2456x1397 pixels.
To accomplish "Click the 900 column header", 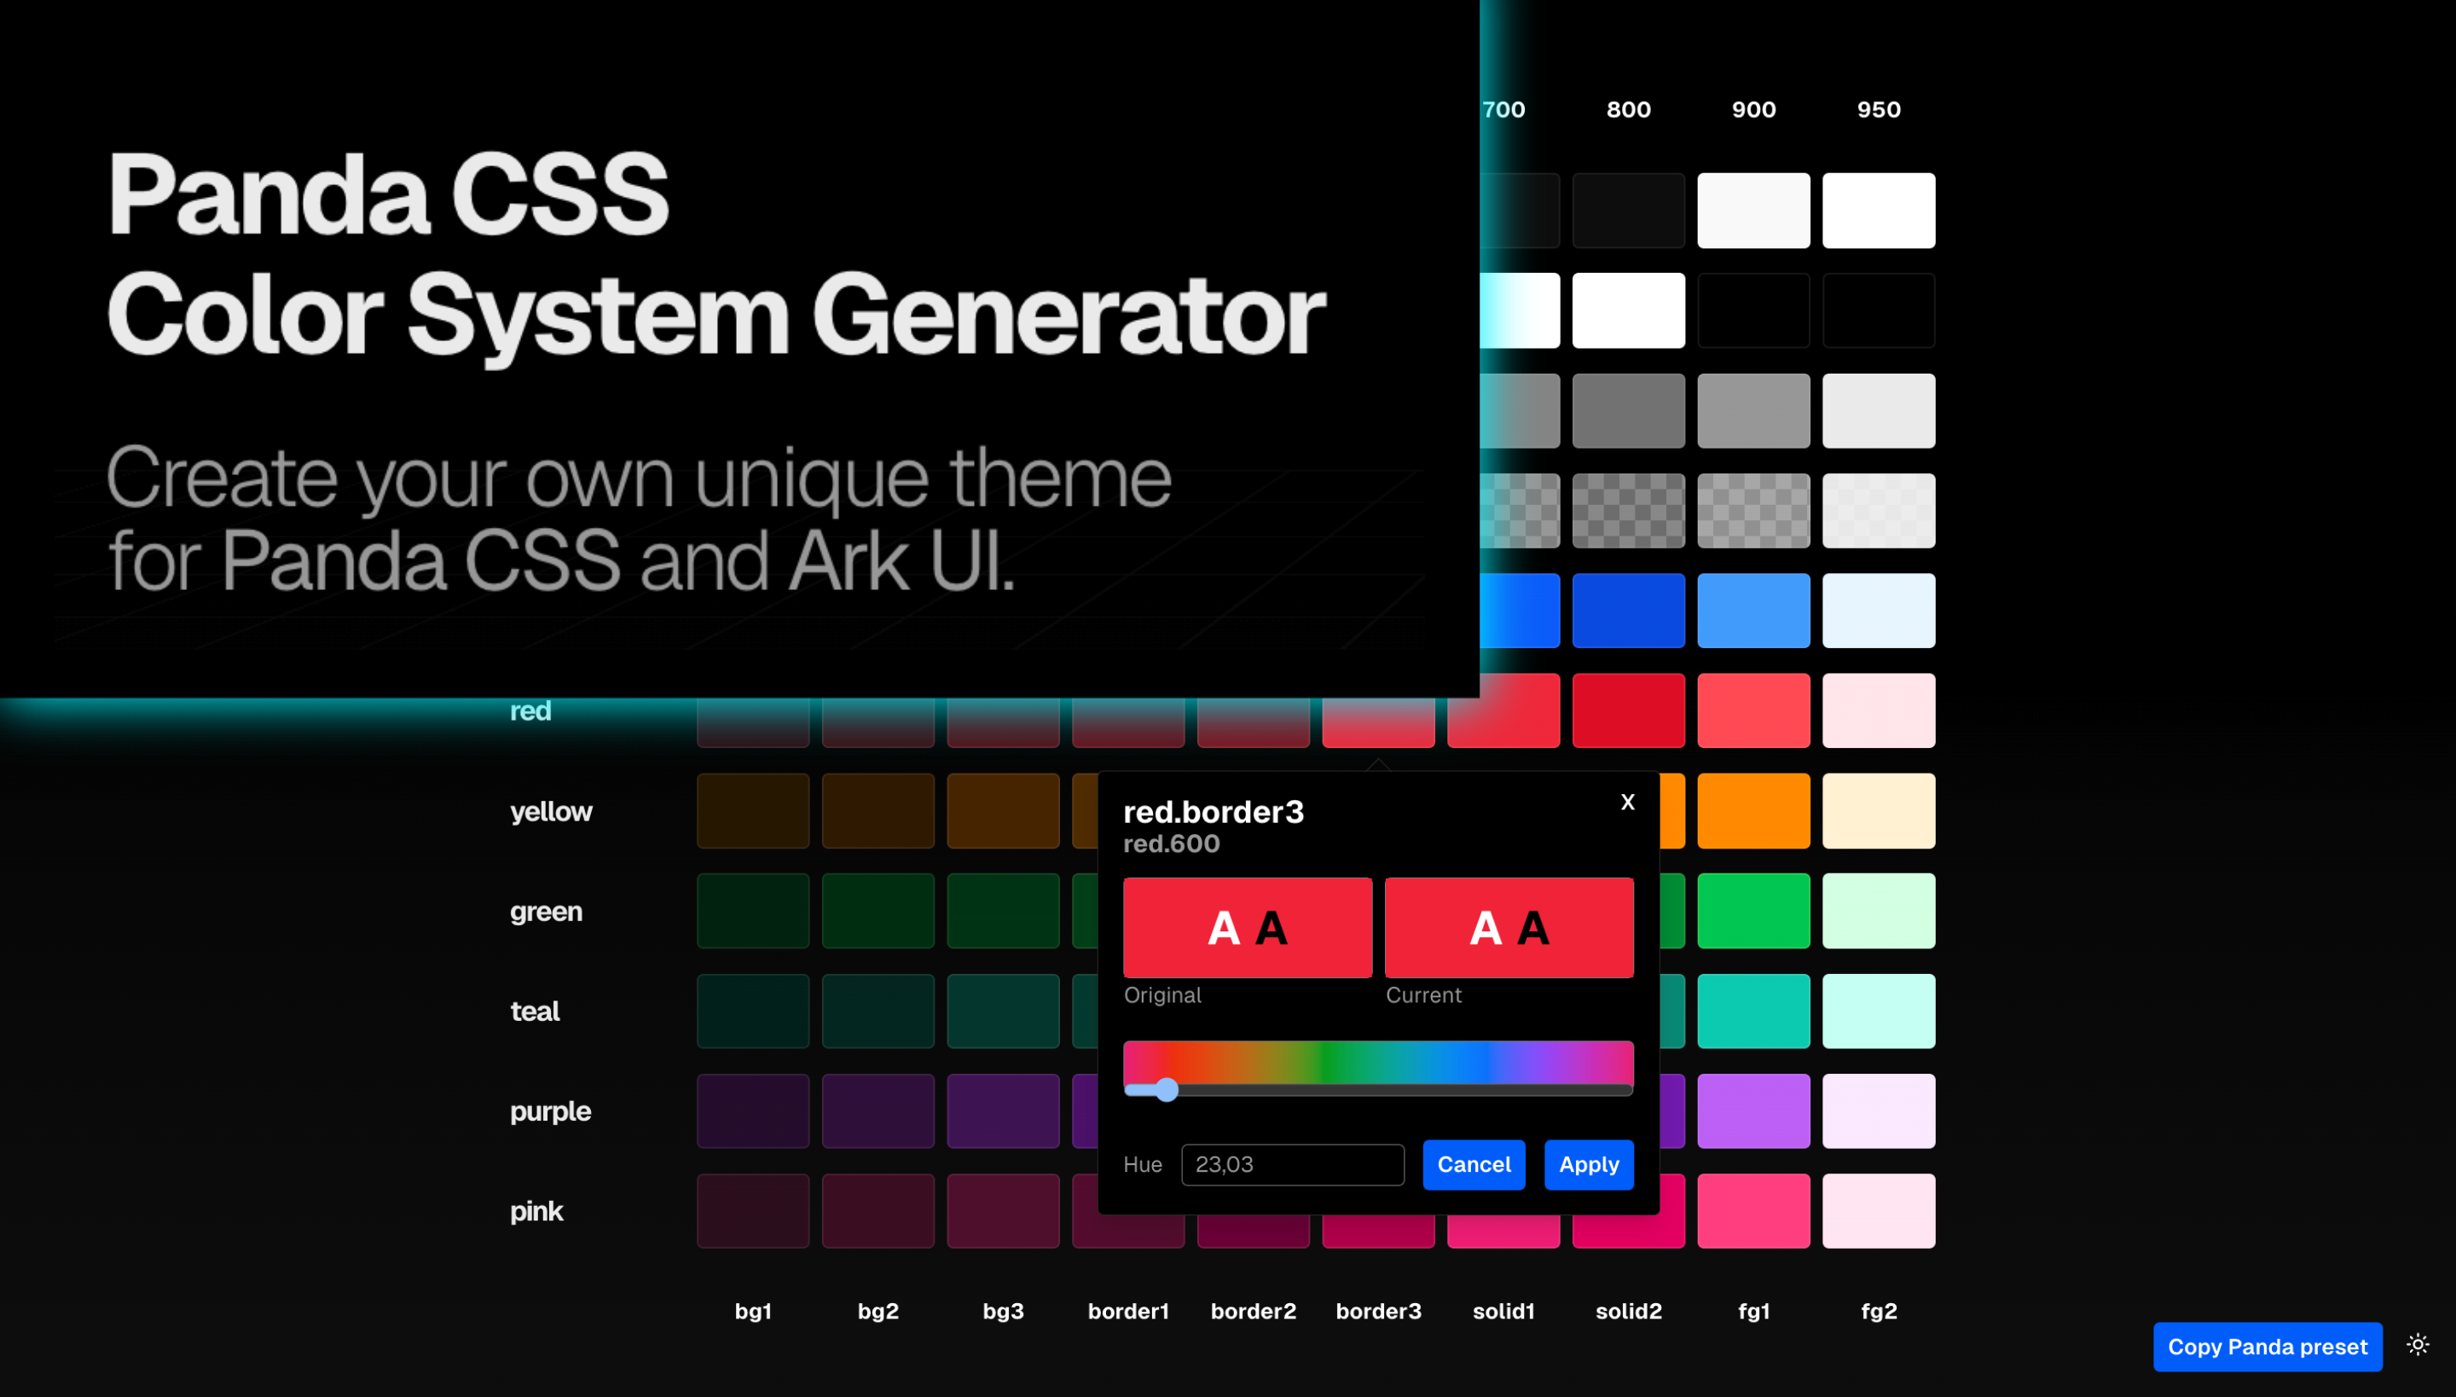I will point(1753,109).
